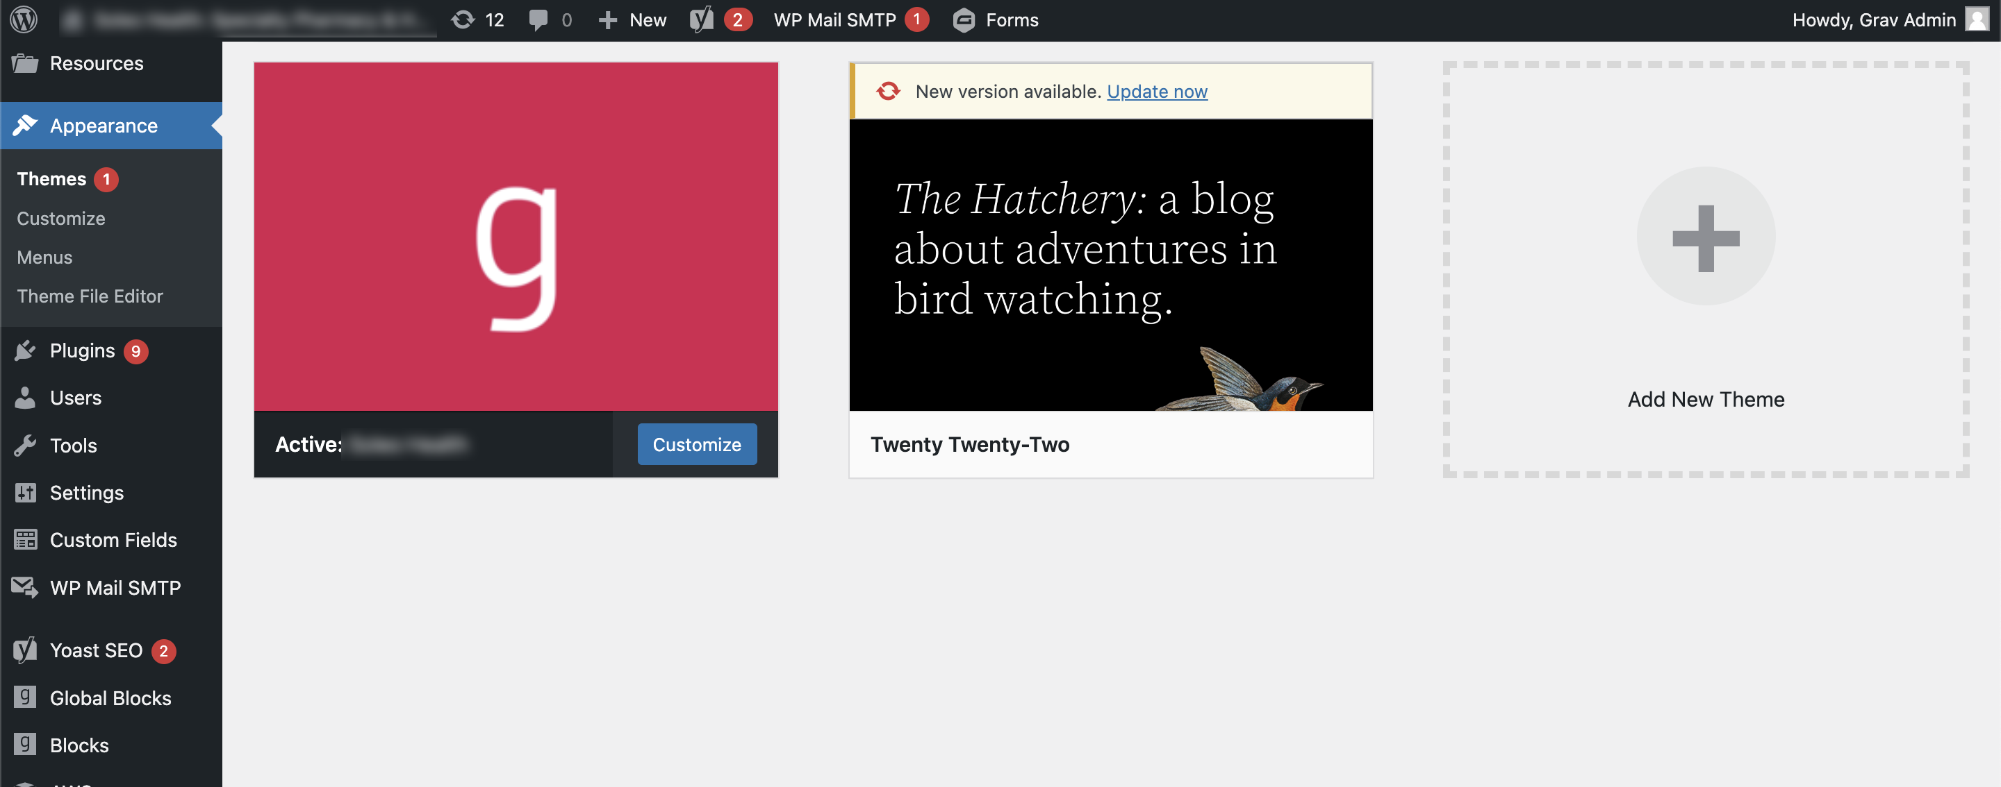This screenshot has height=787, width=2001.
Task: Open WP Mail SMTP sidebar label
Action: point(116,589)
